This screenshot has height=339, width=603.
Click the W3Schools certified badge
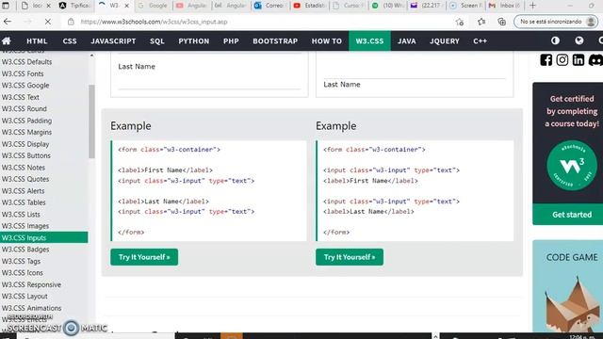[572, 166]
